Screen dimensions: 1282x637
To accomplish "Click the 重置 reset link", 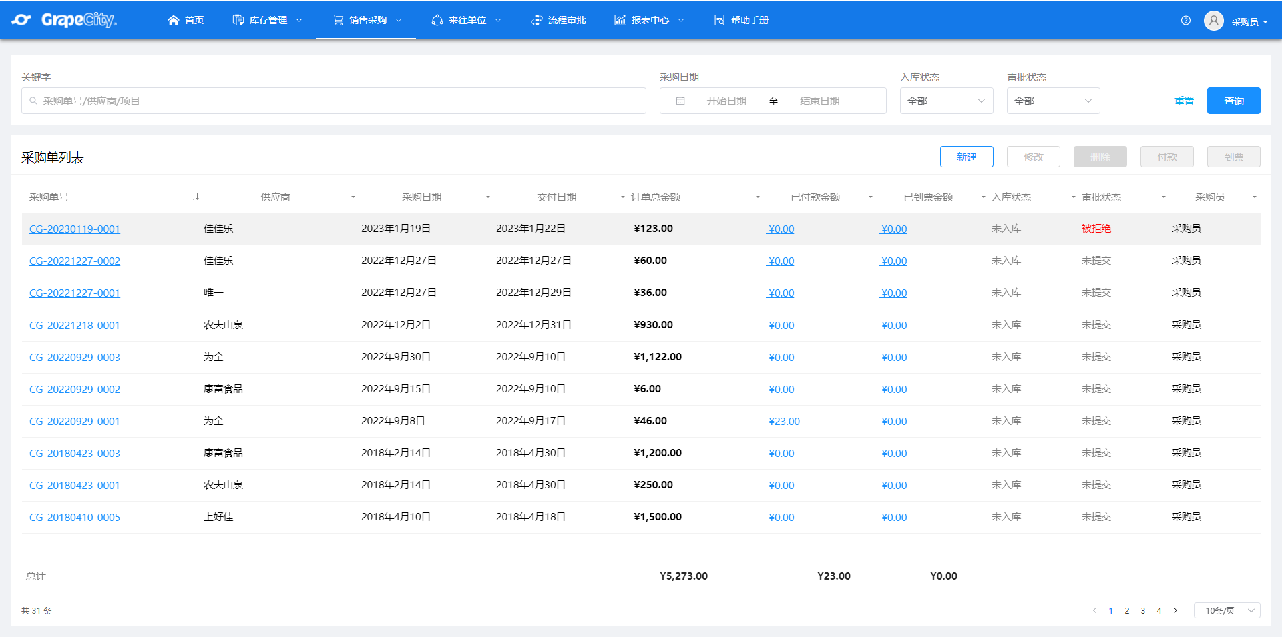I will point(1184,101).
